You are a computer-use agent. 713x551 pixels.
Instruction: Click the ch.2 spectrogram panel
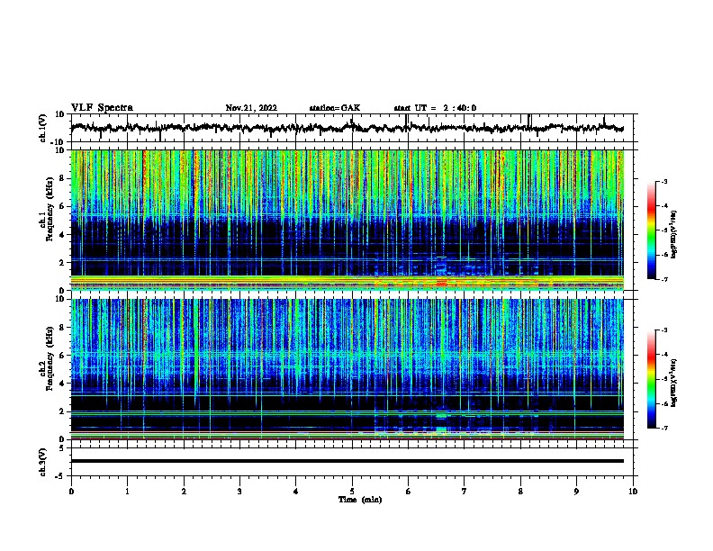tap(347, 369)
